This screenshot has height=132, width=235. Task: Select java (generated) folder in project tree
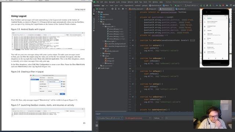(106, 19)
